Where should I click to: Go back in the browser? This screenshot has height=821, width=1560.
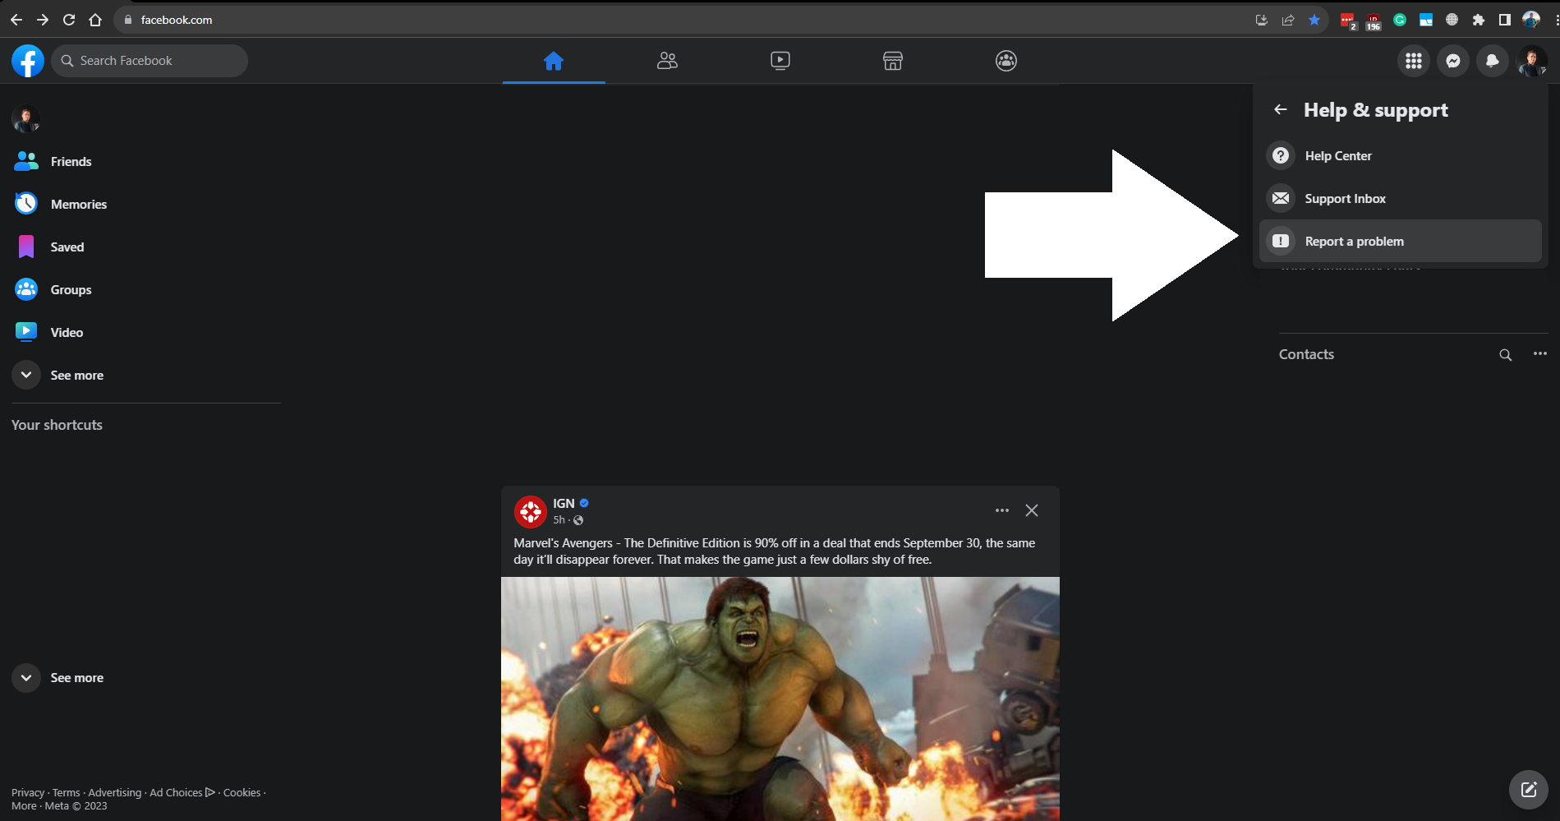[16, 20]
